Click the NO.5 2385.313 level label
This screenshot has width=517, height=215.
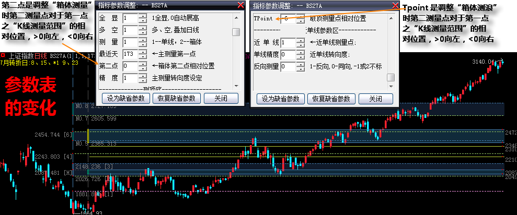96,144
